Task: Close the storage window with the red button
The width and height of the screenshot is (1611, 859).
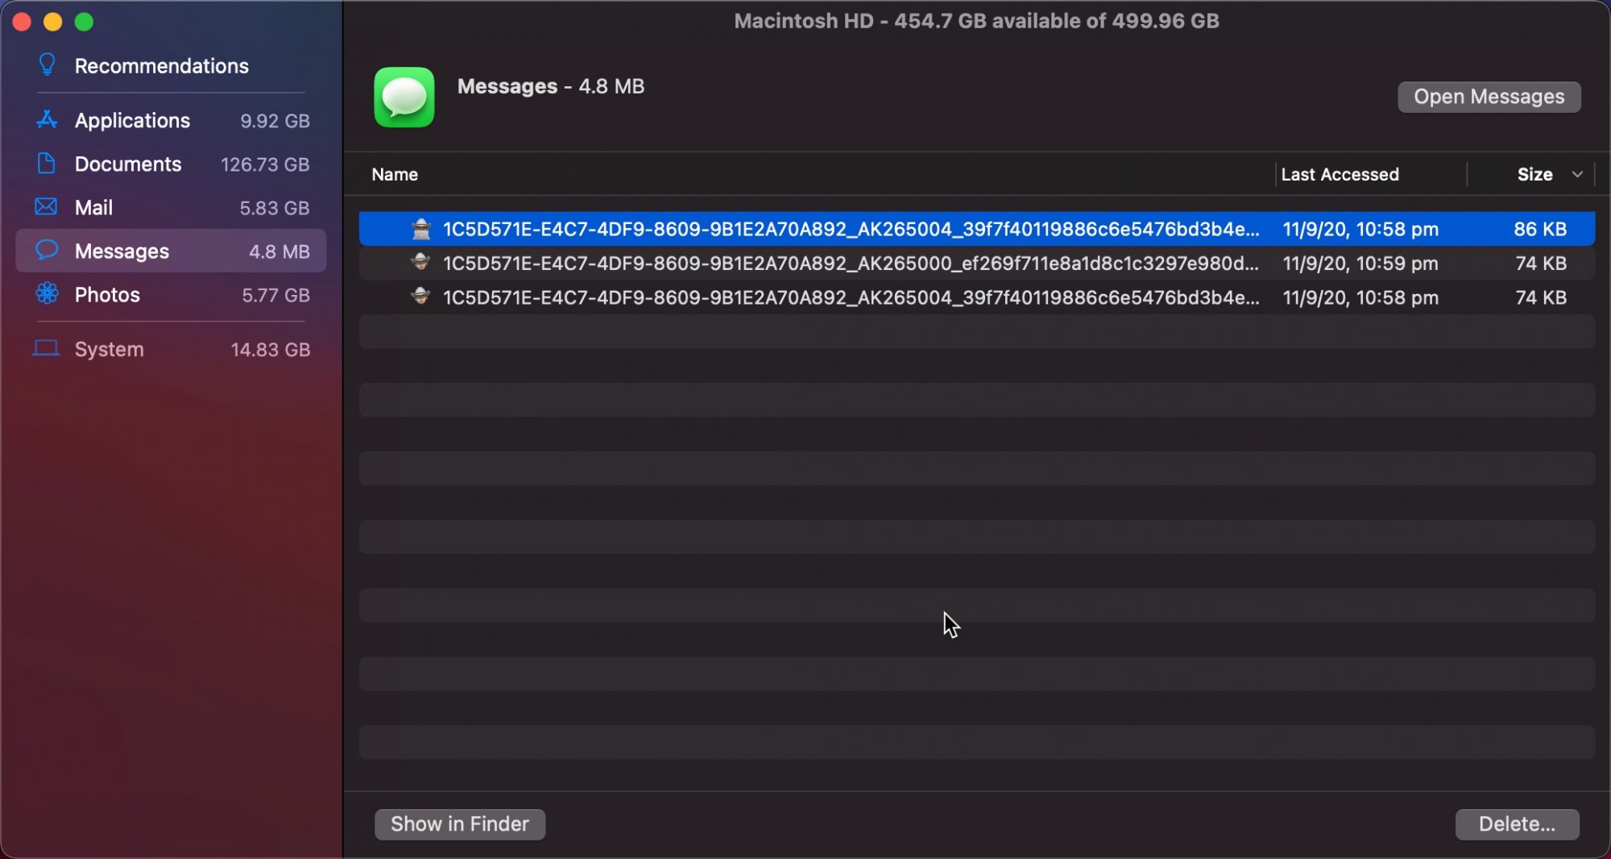Action: tap(22, 22)
